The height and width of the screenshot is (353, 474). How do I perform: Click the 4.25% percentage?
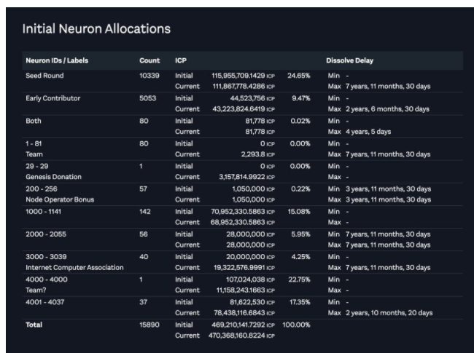[x=300, y=257]
